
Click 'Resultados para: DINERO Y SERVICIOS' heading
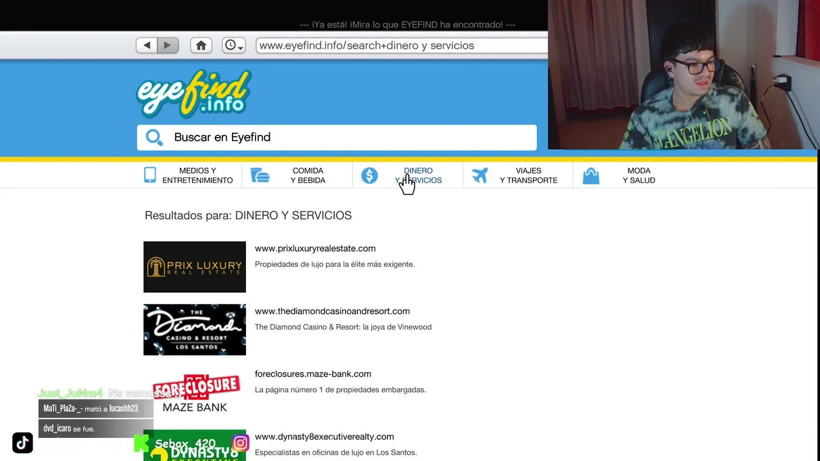click(248, 216)
